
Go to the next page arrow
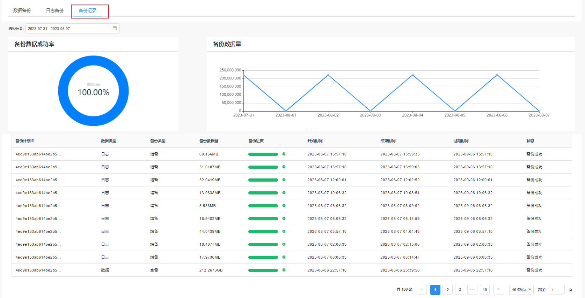point(498,290)
